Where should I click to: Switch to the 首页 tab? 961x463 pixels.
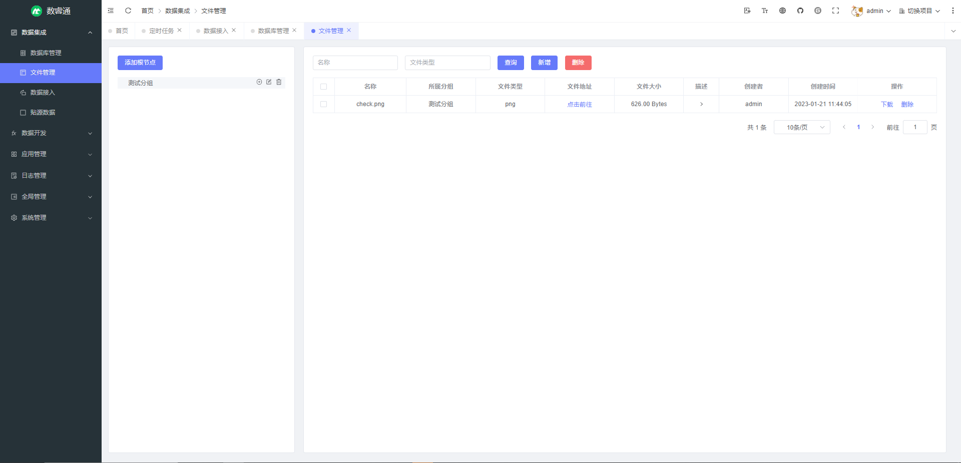pyautogui.click(x=119, y=31)
